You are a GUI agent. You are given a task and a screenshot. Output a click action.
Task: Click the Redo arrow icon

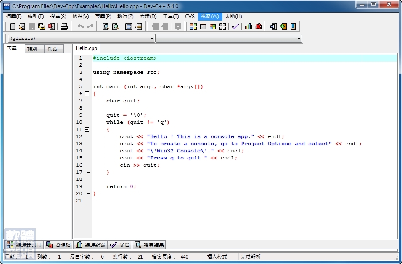(90, 26)
